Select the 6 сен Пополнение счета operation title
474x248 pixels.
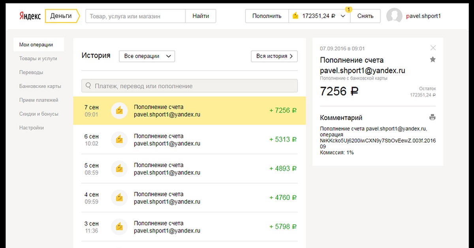[158, 136]
